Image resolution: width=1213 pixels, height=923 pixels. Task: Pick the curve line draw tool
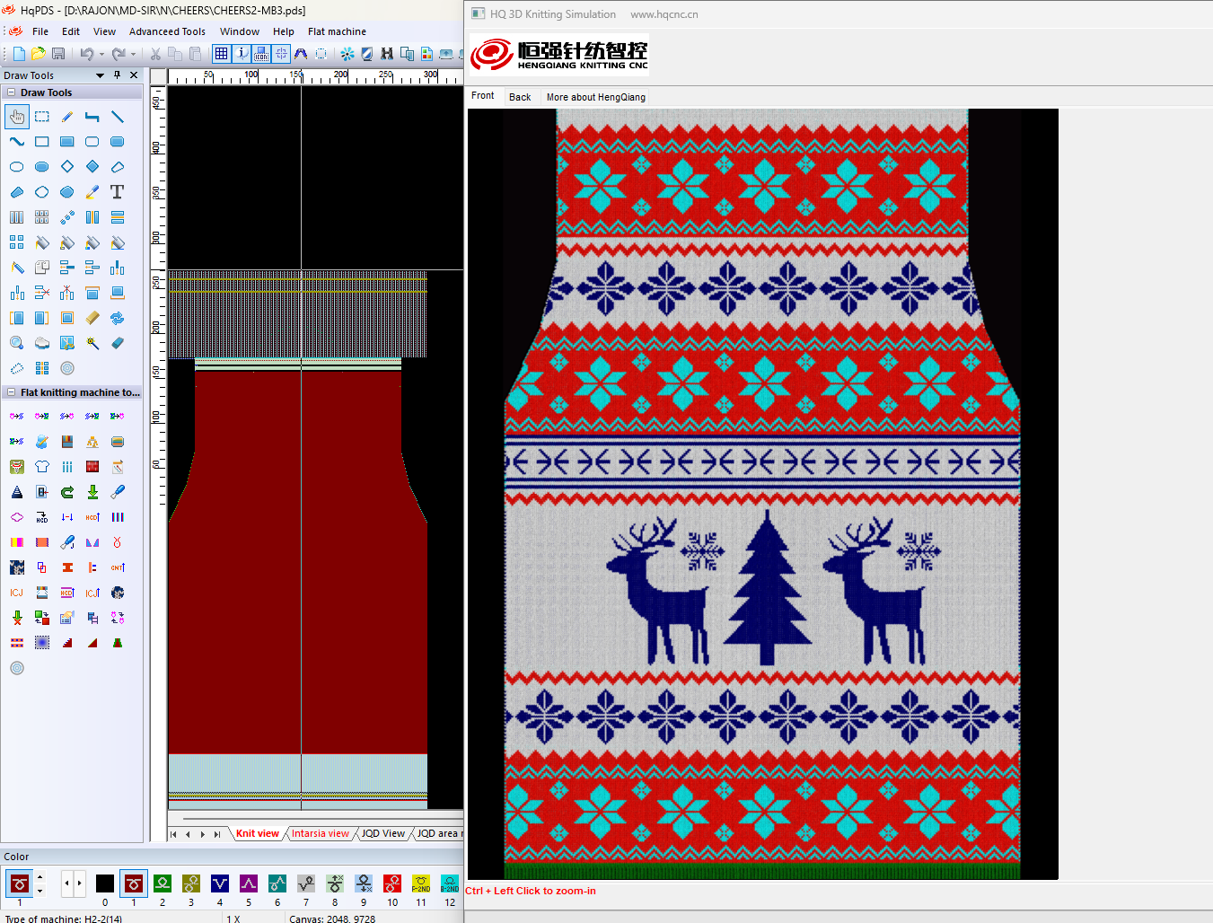[x=17, y=142]
